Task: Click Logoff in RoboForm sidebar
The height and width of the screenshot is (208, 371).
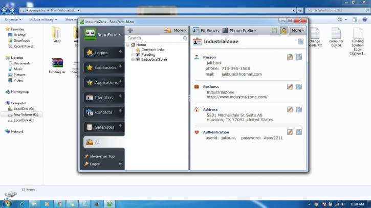Action: tap(93, 164)
